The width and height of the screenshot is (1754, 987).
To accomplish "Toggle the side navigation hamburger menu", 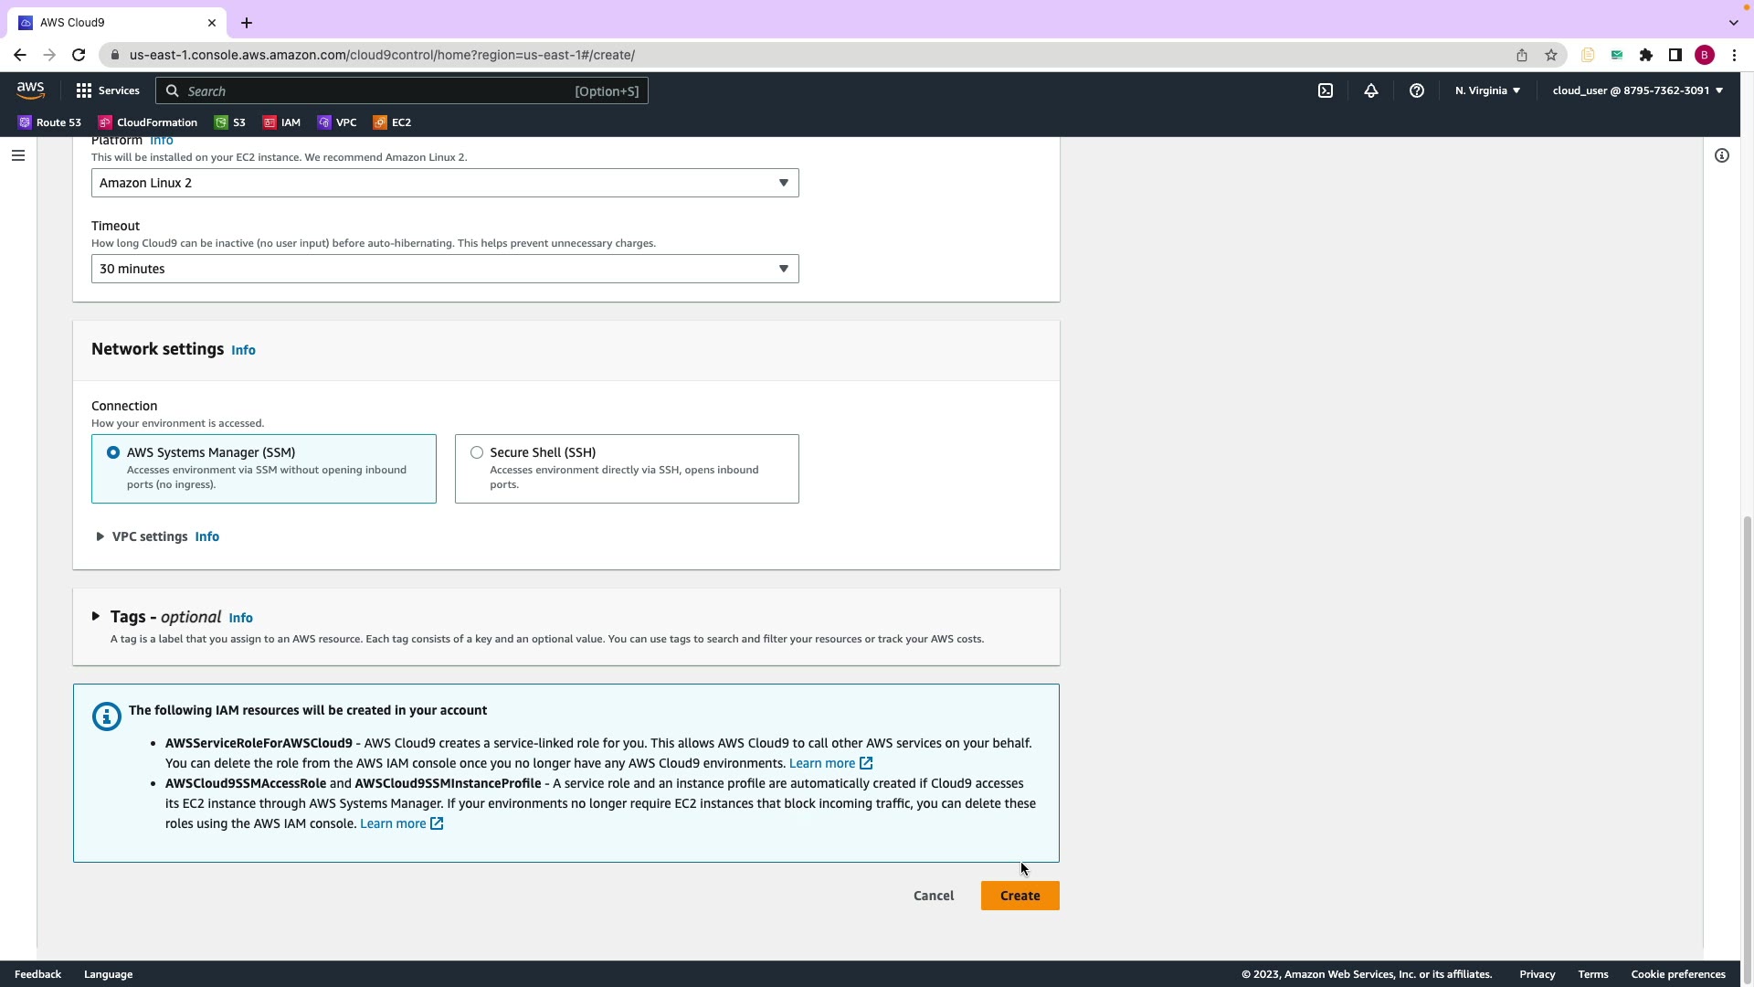I will click(17, 155).
